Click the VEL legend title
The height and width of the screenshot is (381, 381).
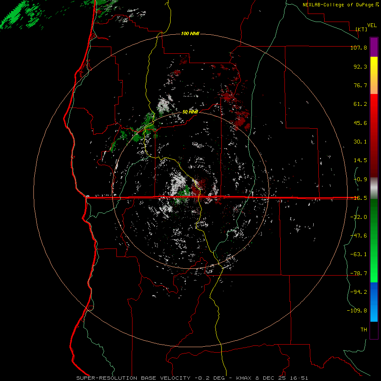(x=372, y=25)
